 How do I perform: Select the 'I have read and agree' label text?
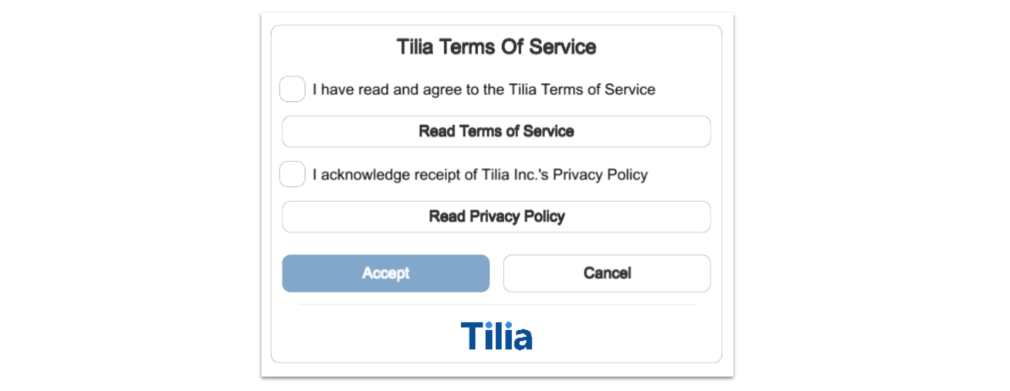coord(483,90)
